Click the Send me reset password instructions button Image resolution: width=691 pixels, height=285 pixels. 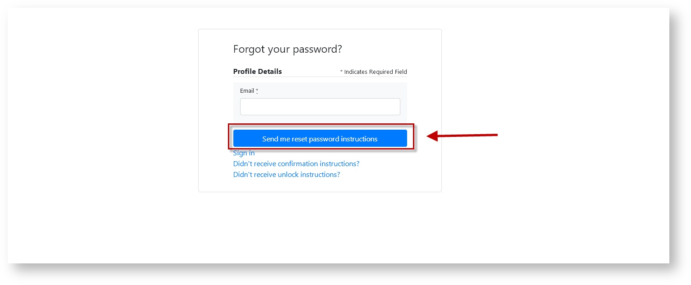tap(320, 139)
